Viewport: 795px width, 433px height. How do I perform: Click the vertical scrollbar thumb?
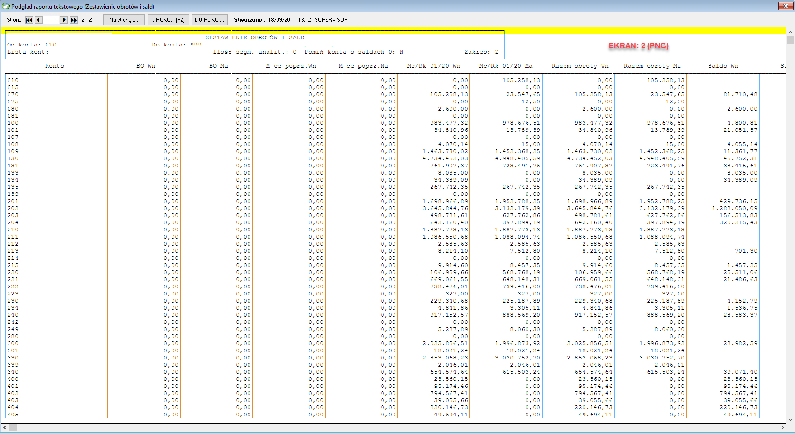[790, 40]
